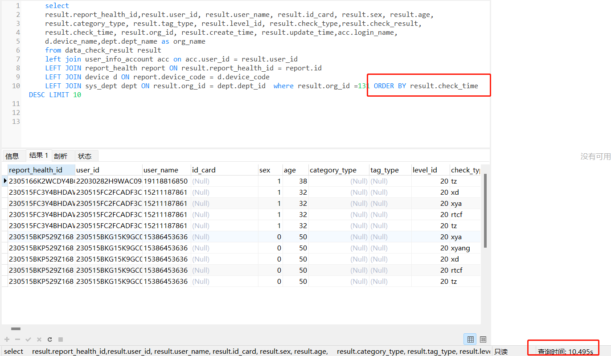
Task: Click the refresh results icon
Action: point(50,340)
